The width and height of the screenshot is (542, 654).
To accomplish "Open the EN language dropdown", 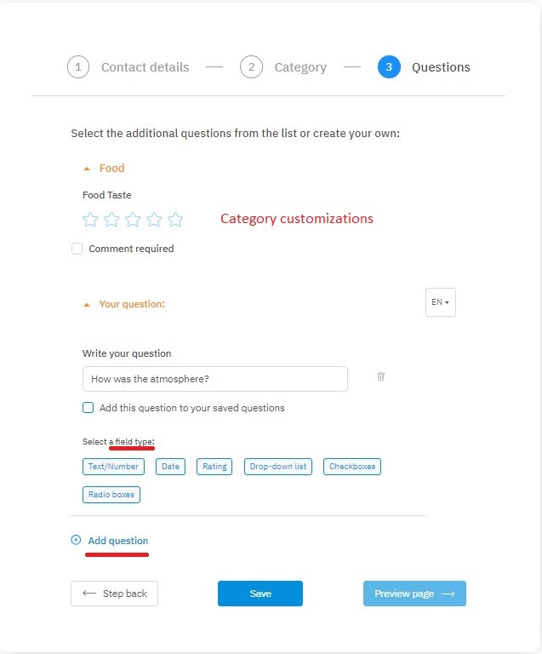I will click(441, 302).
